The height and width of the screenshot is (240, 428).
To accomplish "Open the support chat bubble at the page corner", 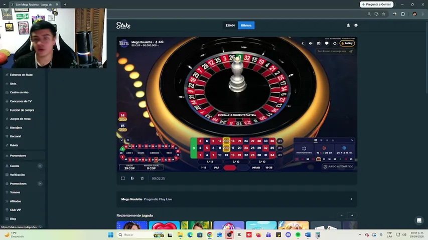I will [419, 220].
